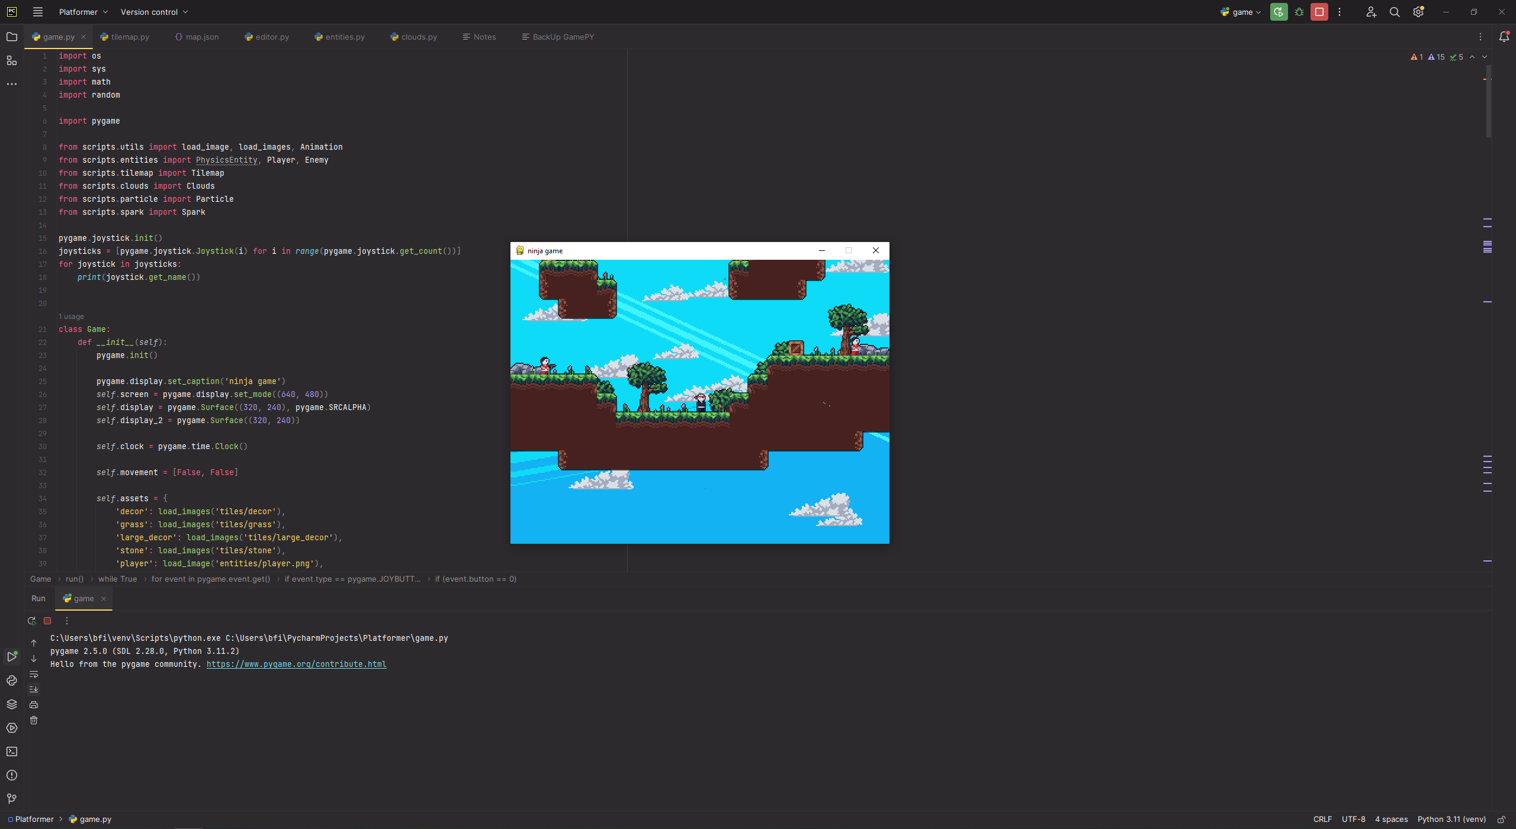Open the Platformer project dropdown

(83, 12)
